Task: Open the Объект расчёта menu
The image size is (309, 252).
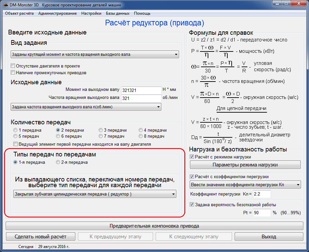Action: tap(19, 13)
